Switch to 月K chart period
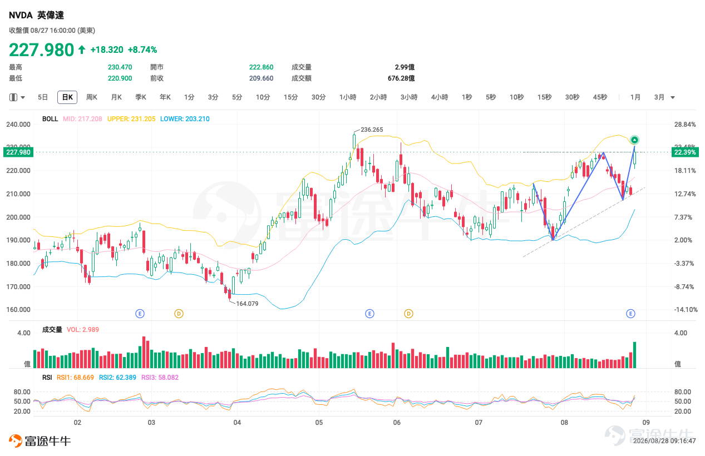The height and width of the screenshot is (456, 705). coord(116,97)
